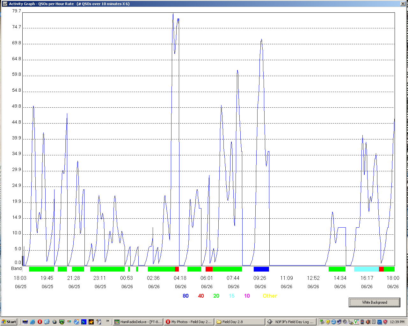Click the 18:03 time axis label

pyautogui.click(x=20, y=278)
